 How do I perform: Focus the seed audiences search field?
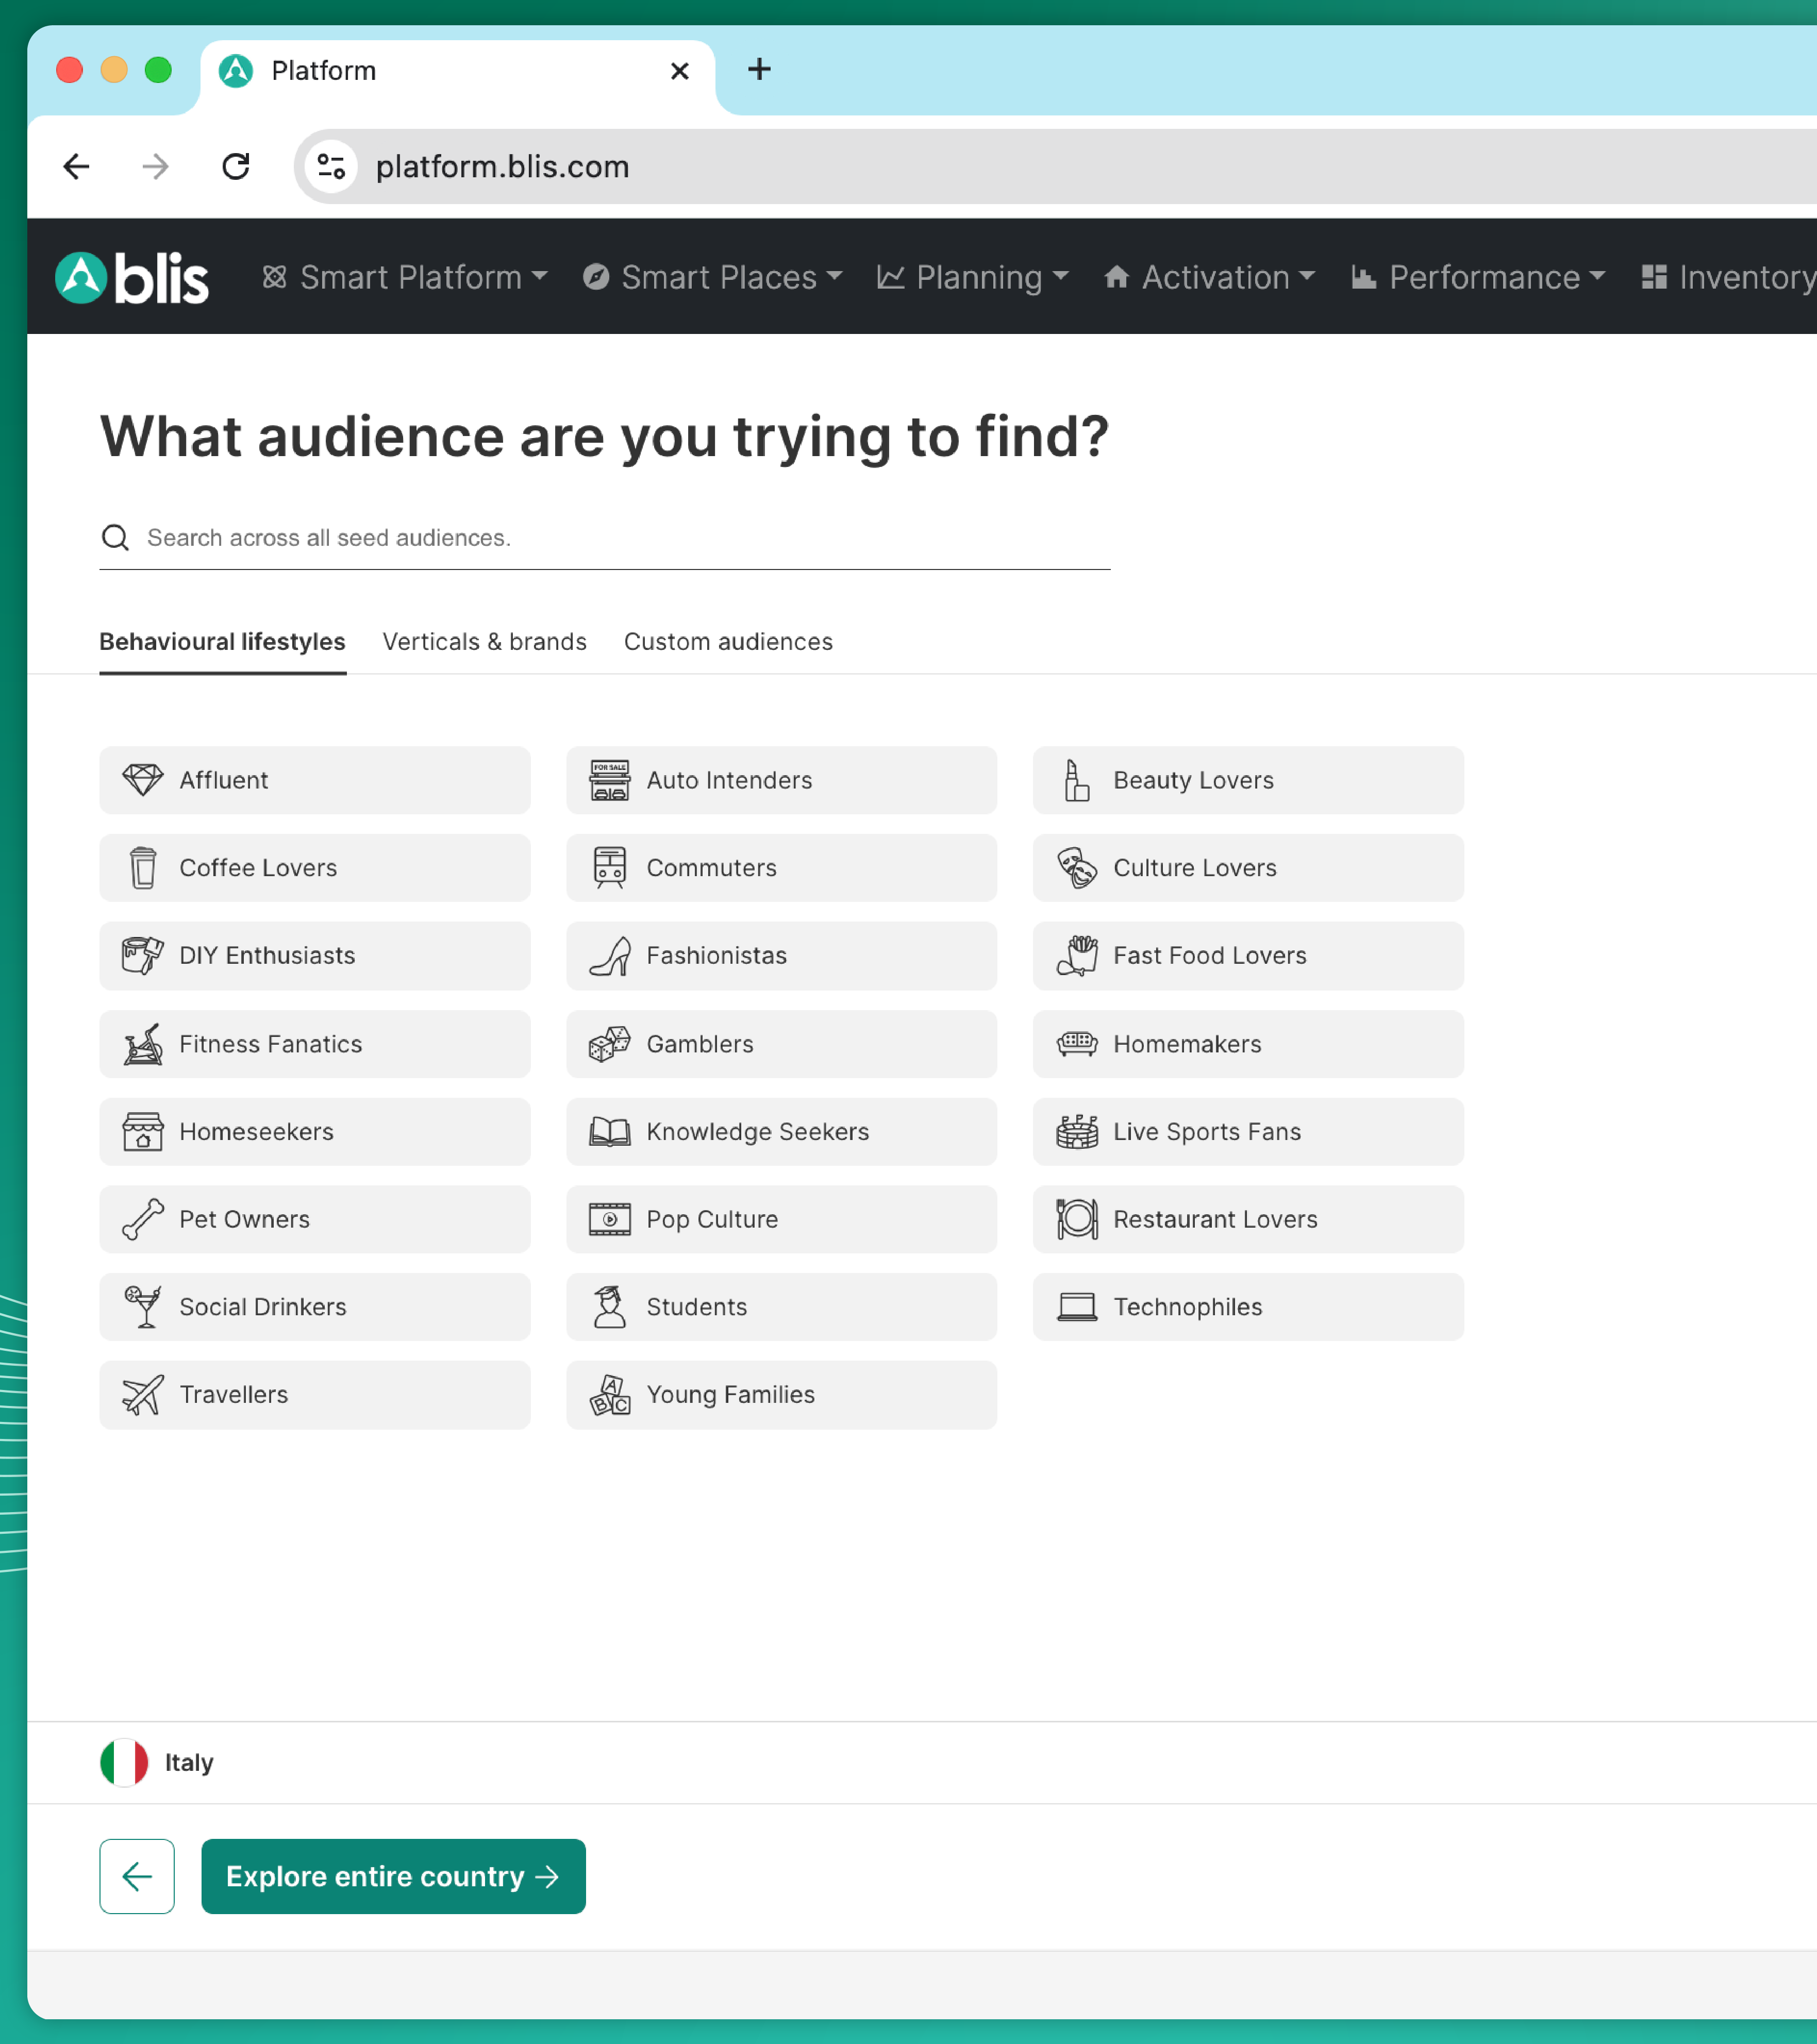click(x=620, y=538)
